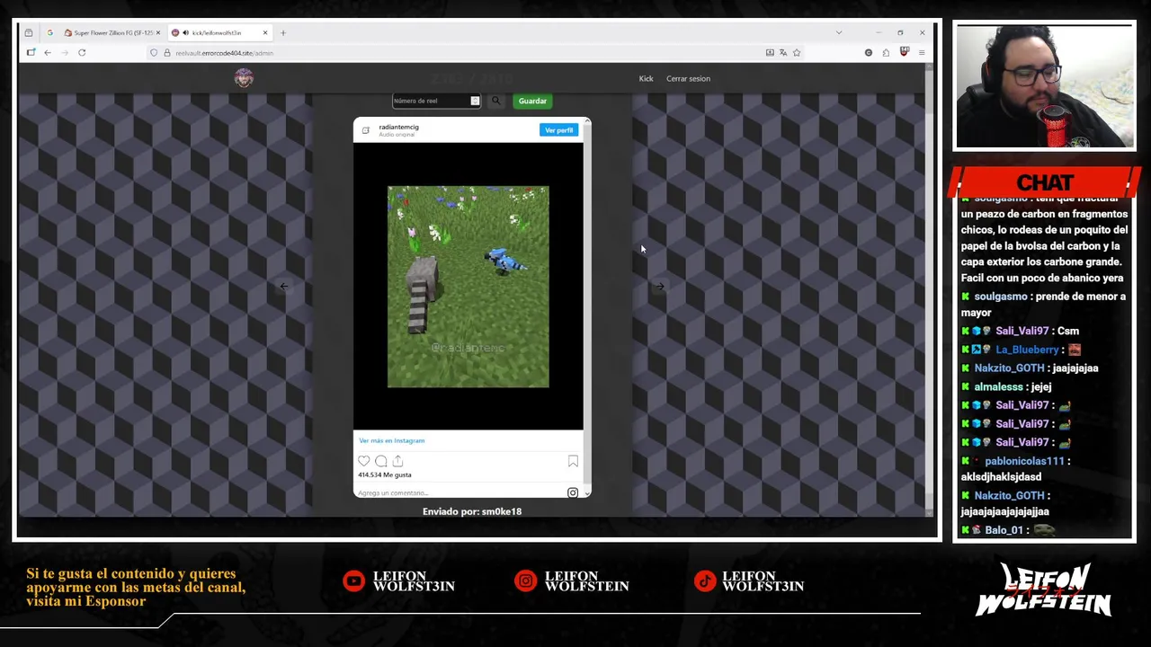1151x647 pixels.
Task: Click the share icon on reel
Action: pyautogui.click(x=397, y=461)
